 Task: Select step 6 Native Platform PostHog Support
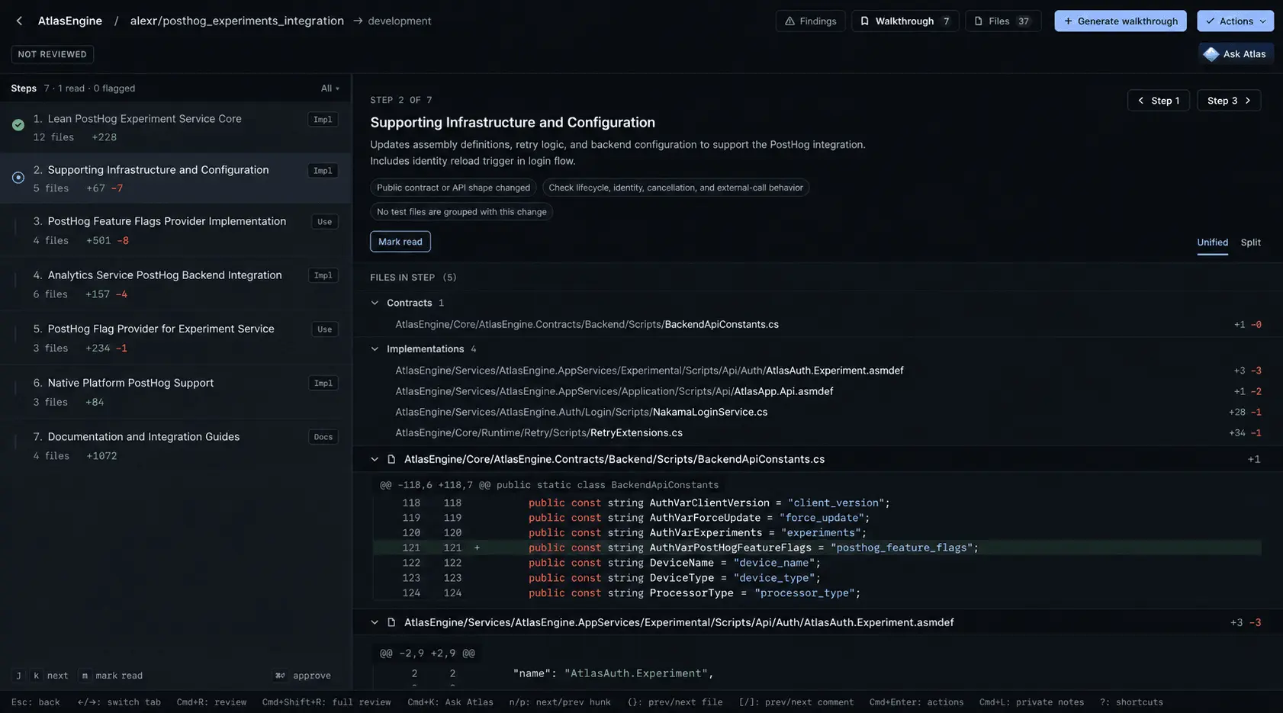175,392
